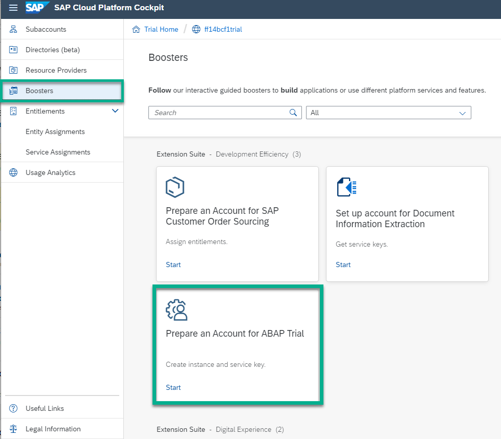Image resolution: width=501 pixels, height=439 pixels.
Task: Open the ff14bcf1trial breadcrumb link
Action: click(223, 29)
